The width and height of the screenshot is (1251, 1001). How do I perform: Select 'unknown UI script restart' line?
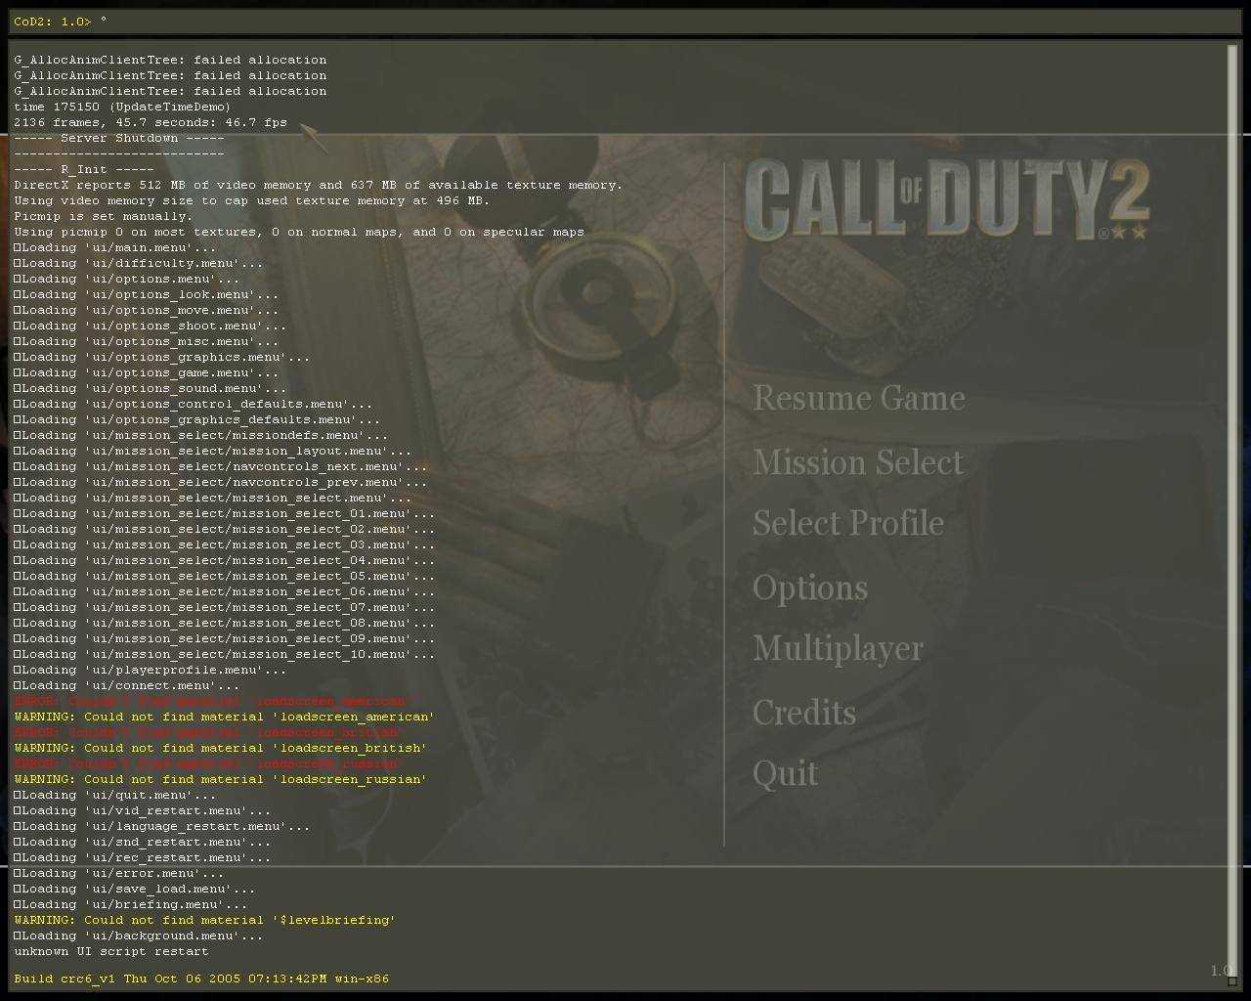[x=111, y=951]
